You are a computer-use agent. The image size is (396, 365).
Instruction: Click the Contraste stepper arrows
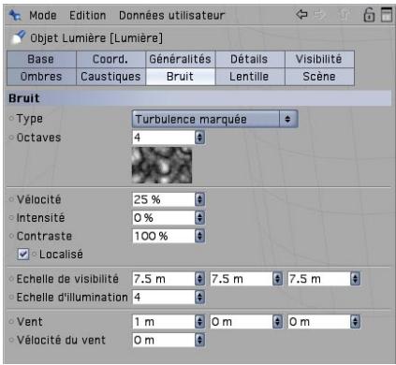pos(200,236)
